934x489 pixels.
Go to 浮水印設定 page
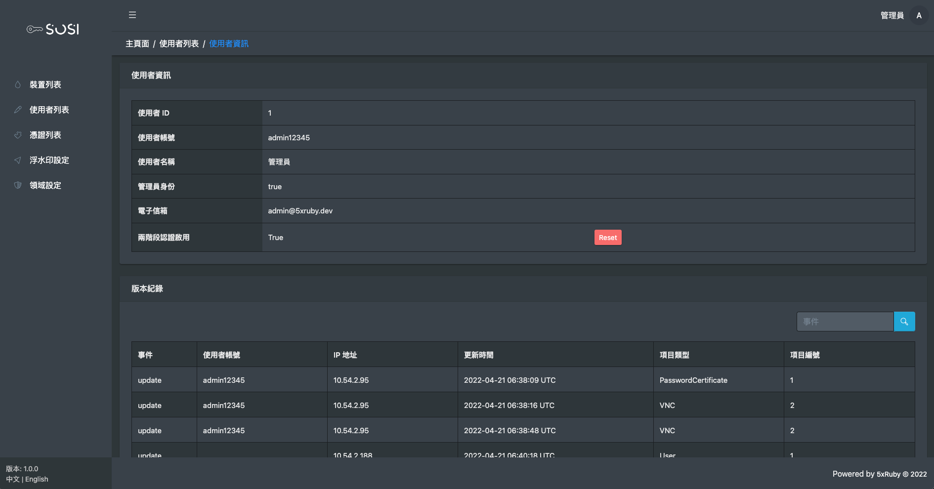[x=49, y=160]
